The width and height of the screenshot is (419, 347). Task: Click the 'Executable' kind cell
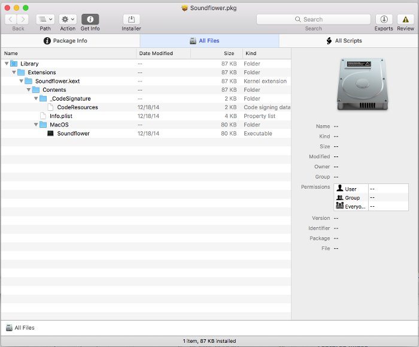[x=258, y=133]
